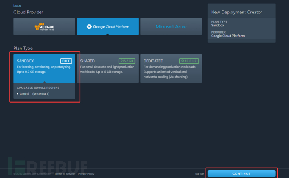The width and height of the screenshot is (289, 178).
Task: Click AVAILABLE GOOGLE REGIONS heading
Action: (x=38, y=88)
